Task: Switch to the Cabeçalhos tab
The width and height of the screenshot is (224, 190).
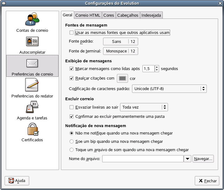Action: tap(128, 15)
